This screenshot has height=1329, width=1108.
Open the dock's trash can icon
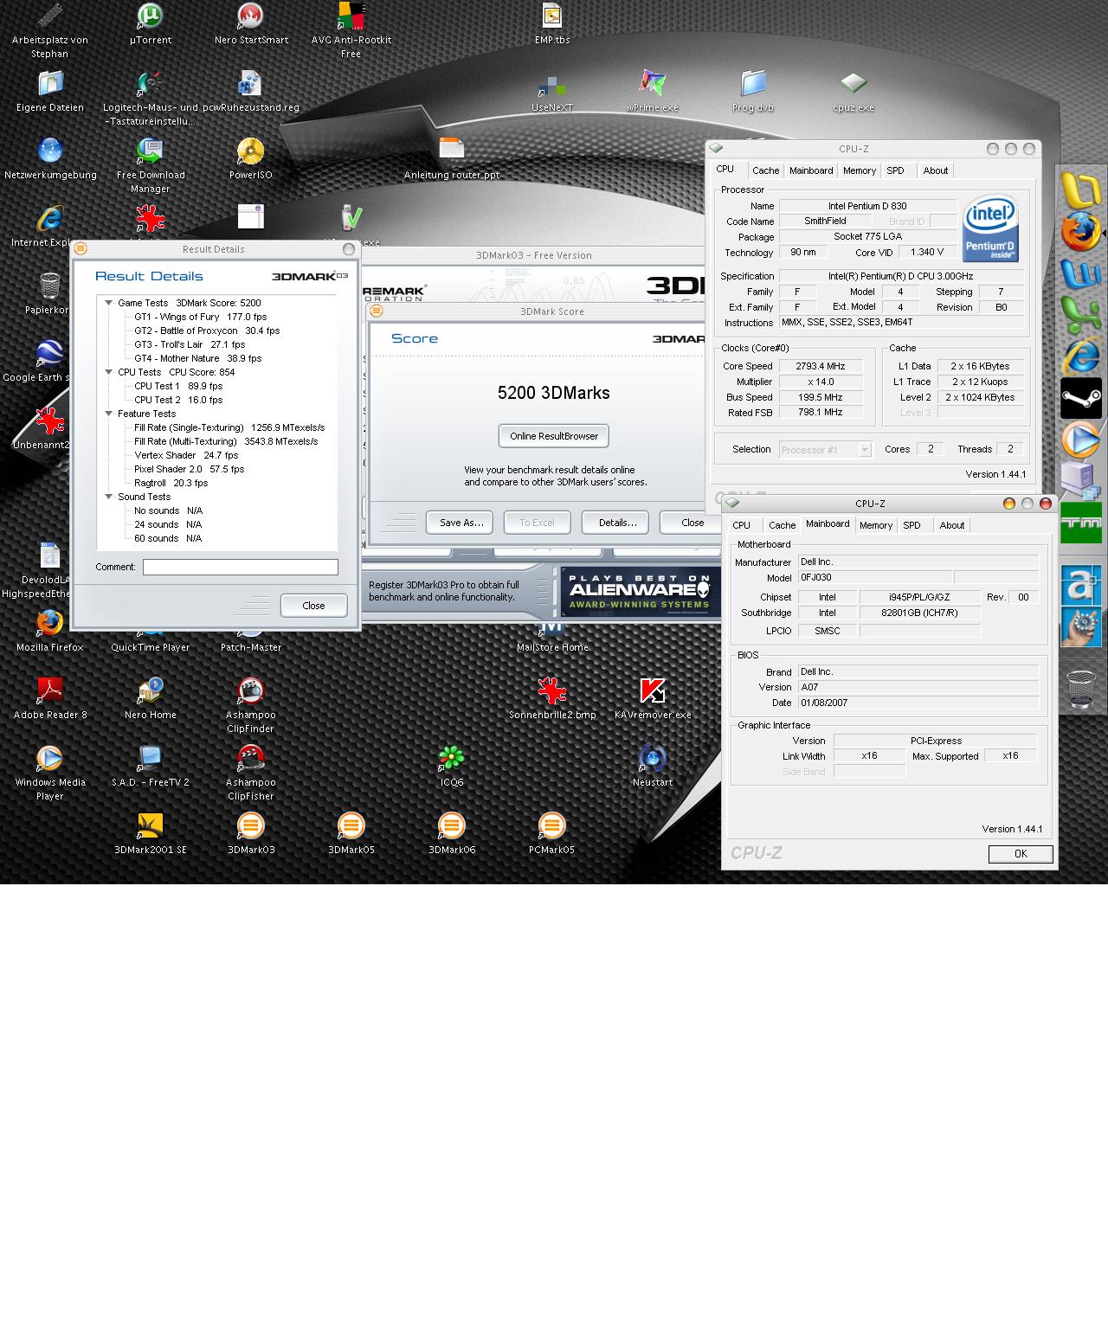tap(1081, 690)
